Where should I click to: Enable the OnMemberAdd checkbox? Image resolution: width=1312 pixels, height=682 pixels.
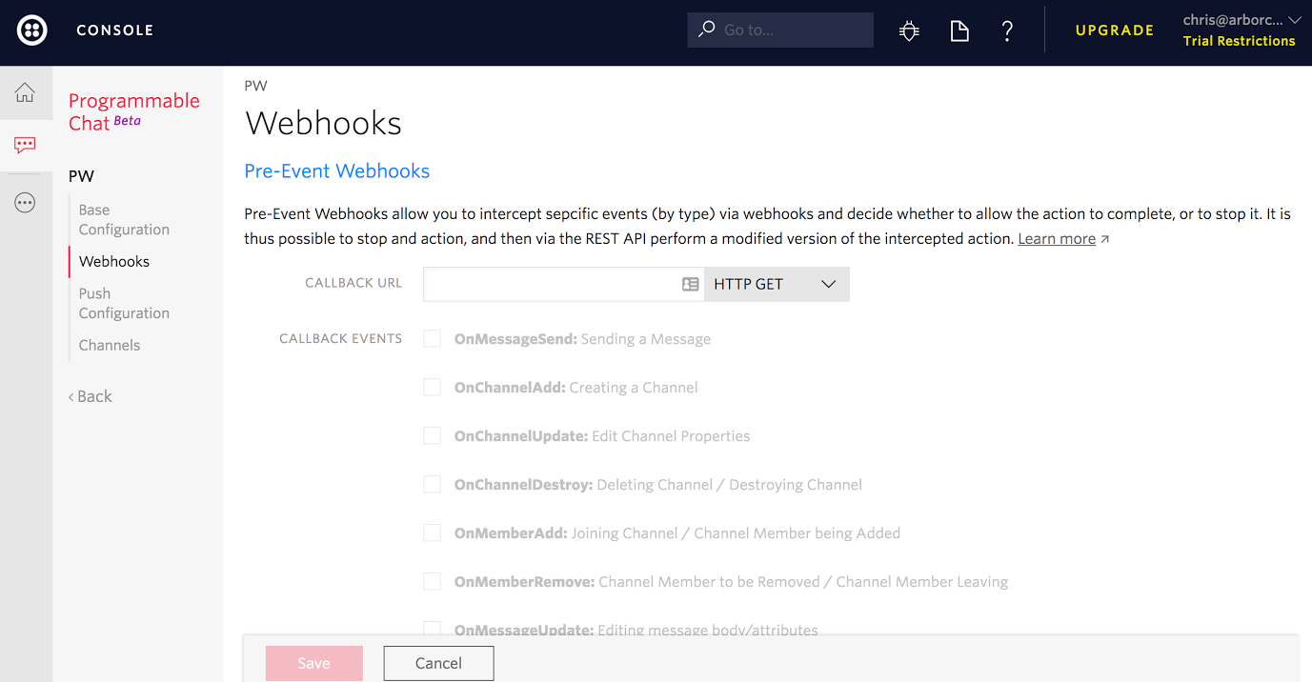click(433, 532)
